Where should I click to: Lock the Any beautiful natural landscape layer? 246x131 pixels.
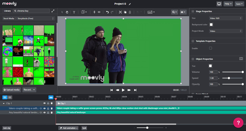[x=48, y=112]
